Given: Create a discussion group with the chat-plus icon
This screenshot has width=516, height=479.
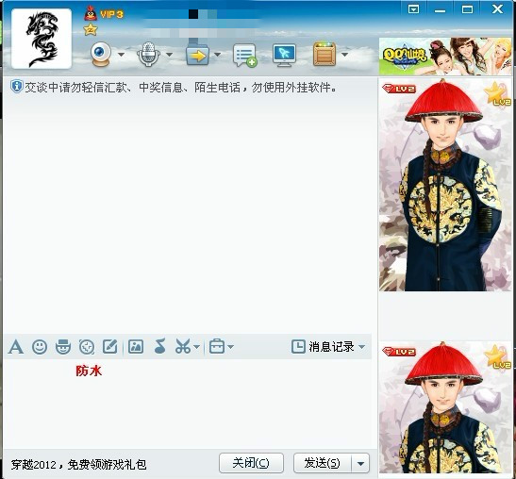Looking at the screenshot, I should [x=245, y=56].
